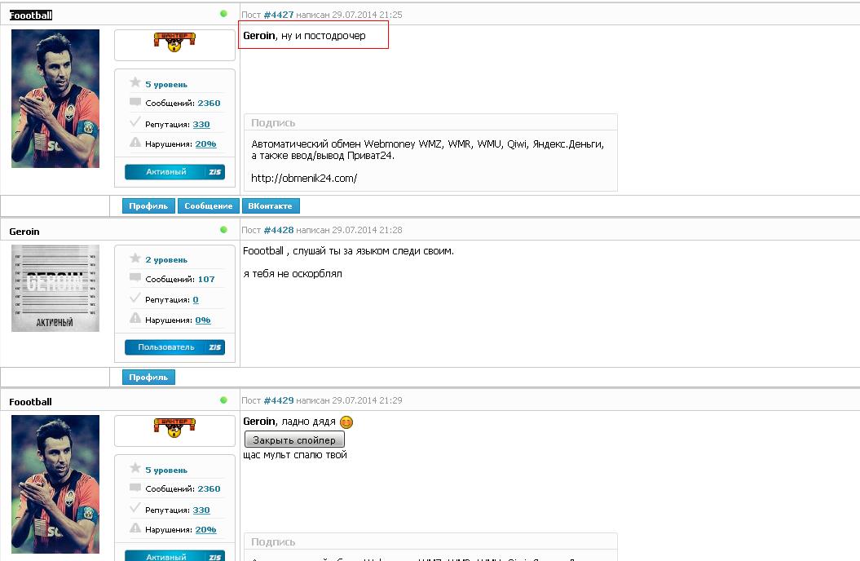Click Geroin's reputation checkmark icon
This screenshot has width=860, height=561.
(135, 298)
